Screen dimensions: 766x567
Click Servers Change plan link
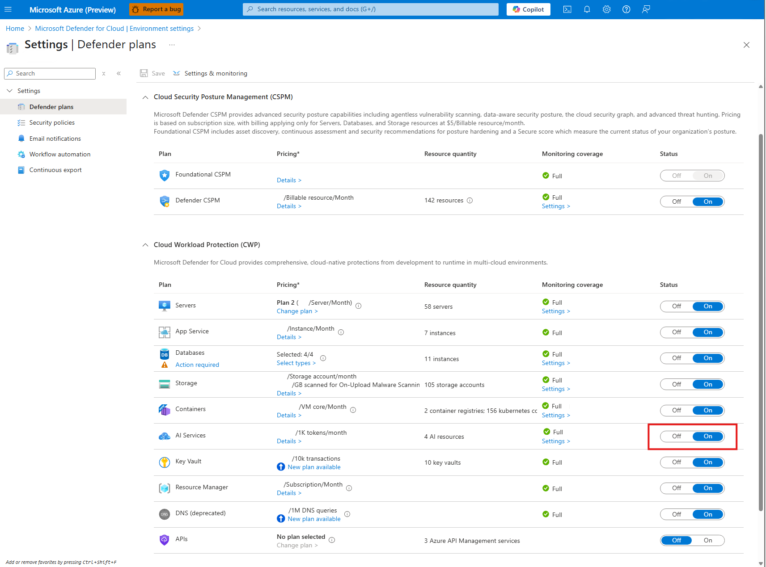(x=297, y=311)
